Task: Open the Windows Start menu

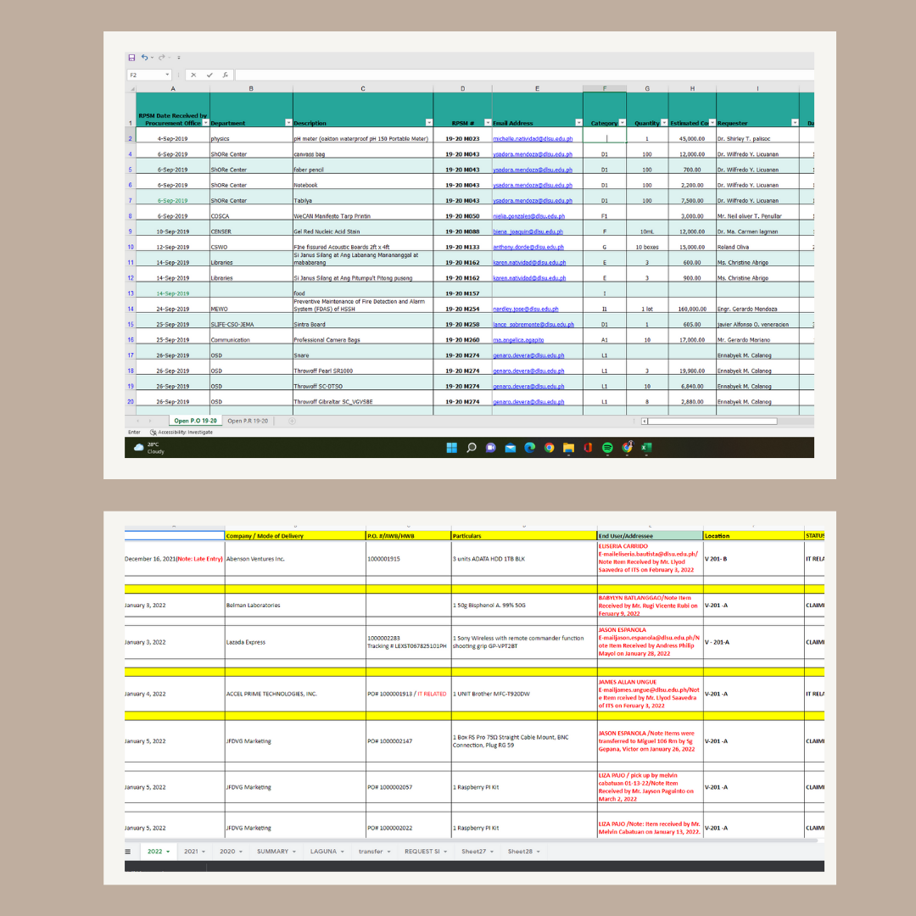Action: point(451,448)
